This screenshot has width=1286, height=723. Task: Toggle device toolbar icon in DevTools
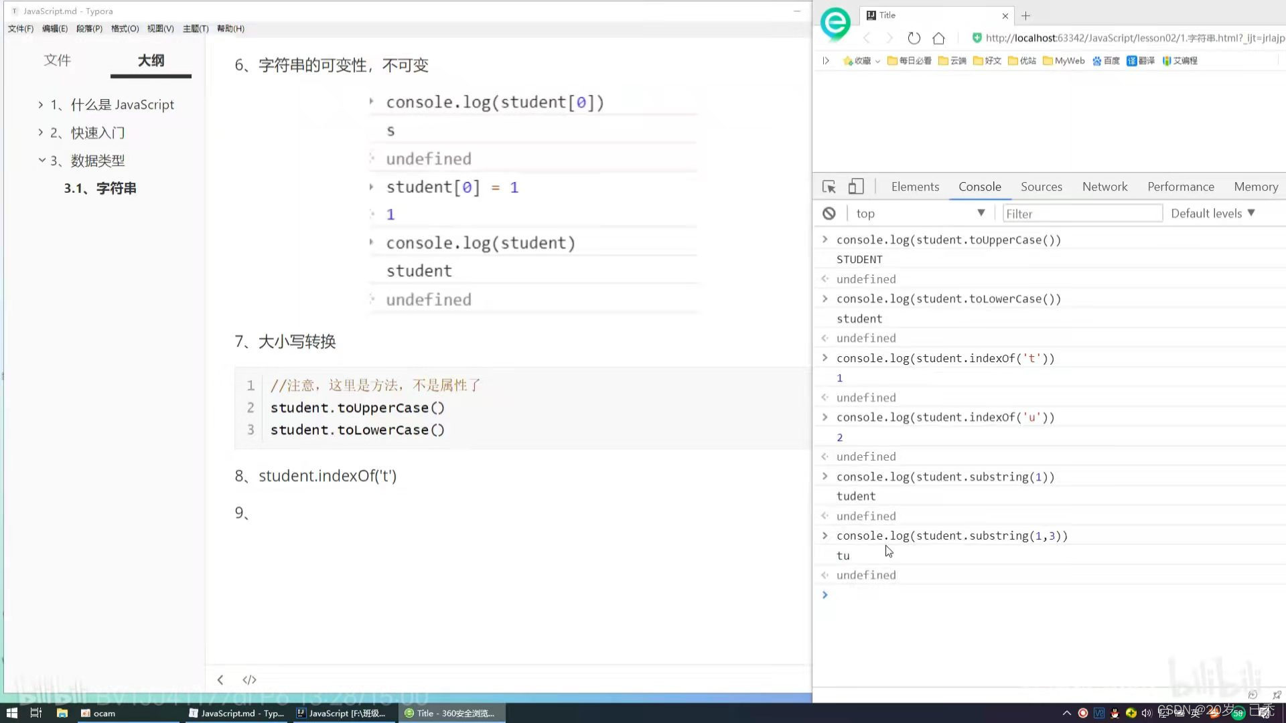click(x=856, y=187)
